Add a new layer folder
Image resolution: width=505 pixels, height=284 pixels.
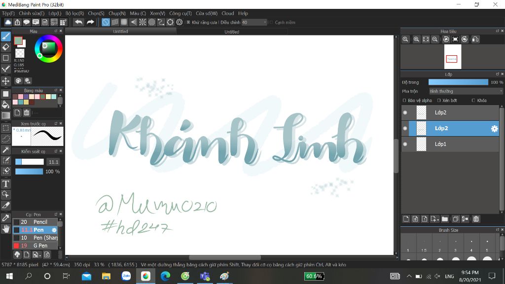coord(445,219)
